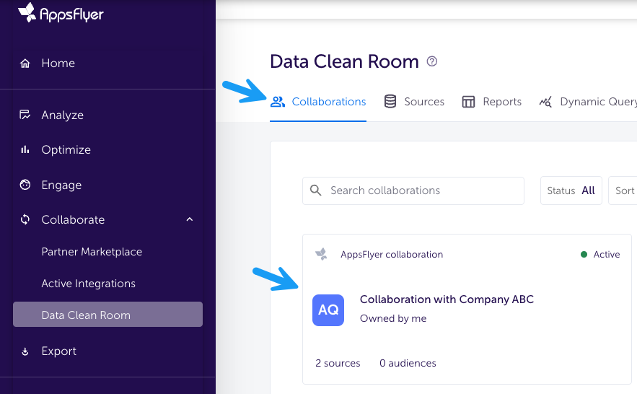Open the Status All filter dropdown
The height and width of the screenshot is (394, 637).
click(571, 191)
